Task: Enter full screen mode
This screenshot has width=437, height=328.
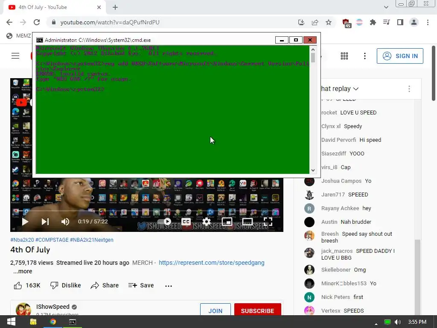Action: 268,222
